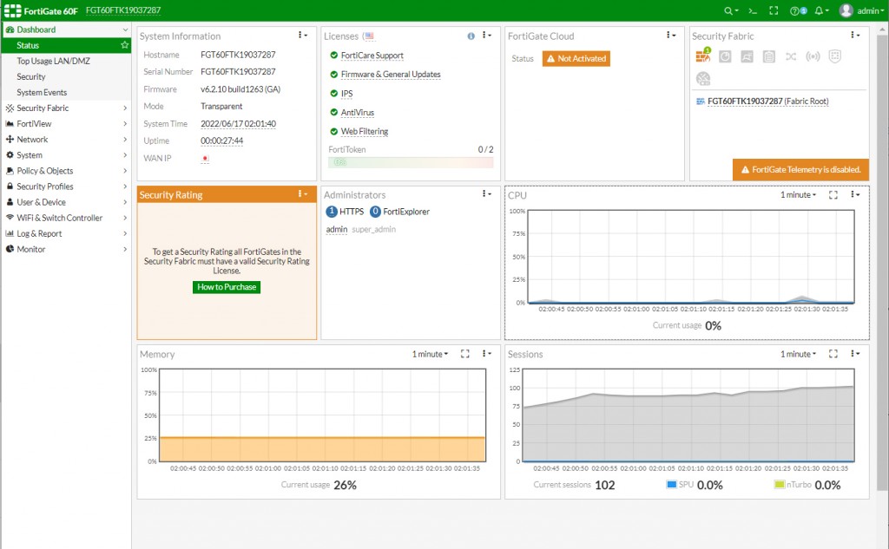Click the fullscreen icon in header

pos(774,10)
